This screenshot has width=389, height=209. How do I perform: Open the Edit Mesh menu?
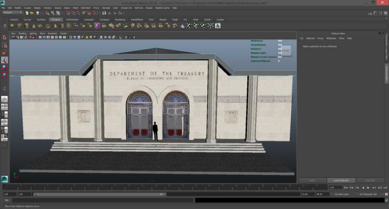pyautogui.click(x=86, y=8)
